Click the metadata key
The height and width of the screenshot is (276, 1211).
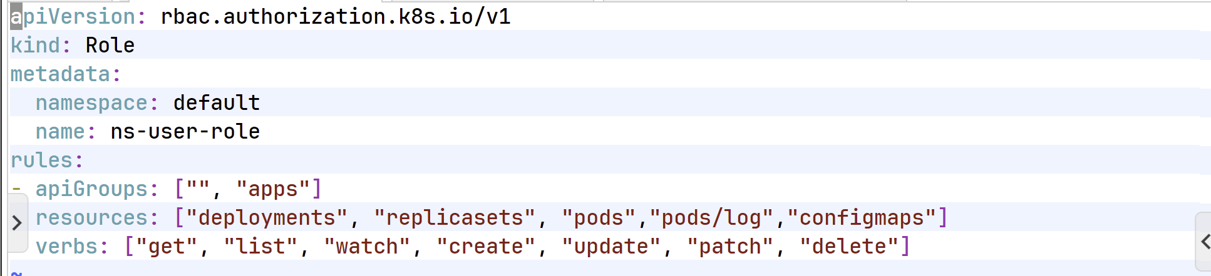[60, 74]
